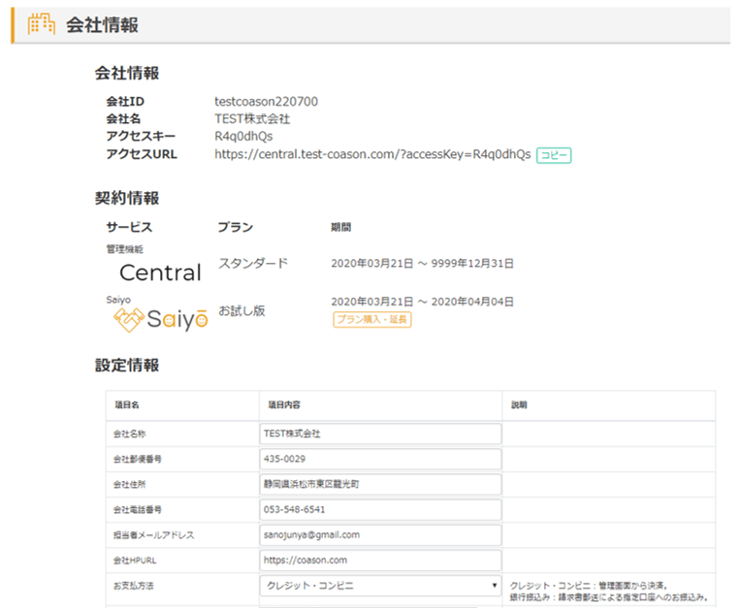Viewport: 741px width, 608px height.
Task: Click the 契約情報 section heading
Action: [x=127, y=198]
